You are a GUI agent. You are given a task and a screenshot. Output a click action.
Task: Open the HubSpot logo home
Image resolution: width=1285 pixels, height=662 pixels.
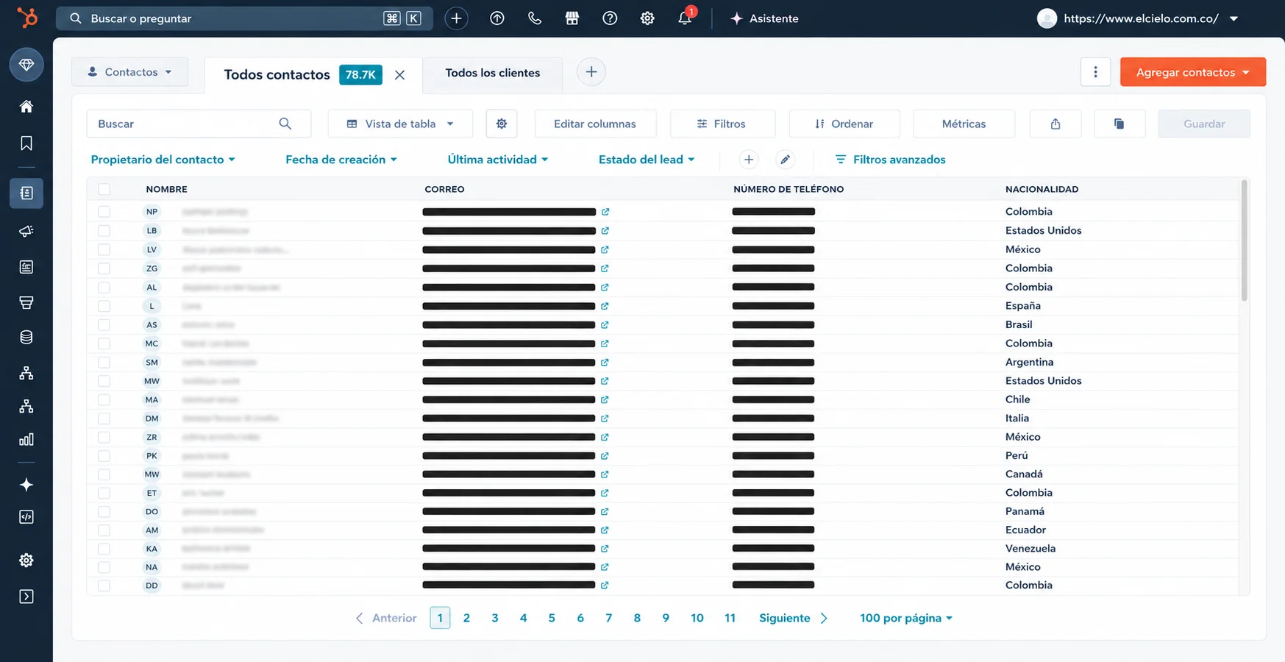26,18
